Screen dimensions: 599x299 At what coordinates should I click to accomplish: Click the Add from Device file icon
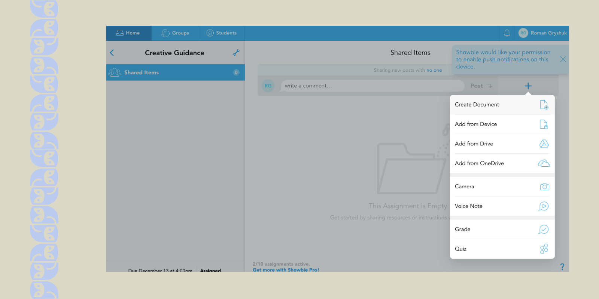pyautogui.click(x=544, y=124)
